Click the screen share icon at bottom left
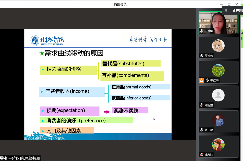 click(2, 158)
